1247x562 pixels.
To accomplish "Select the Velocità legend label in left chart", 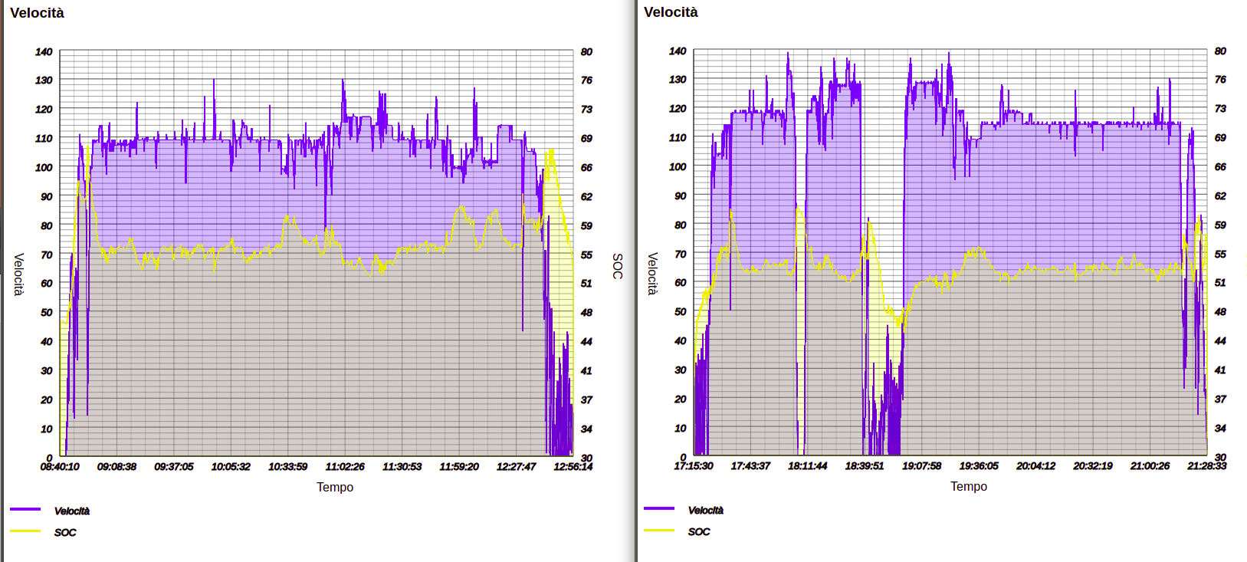I will click(x=72, y=511).
